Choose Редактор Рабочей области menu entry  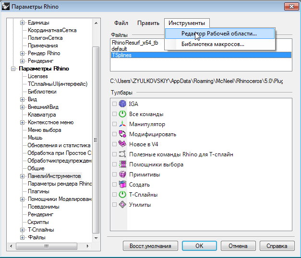[x=220, y=34]
